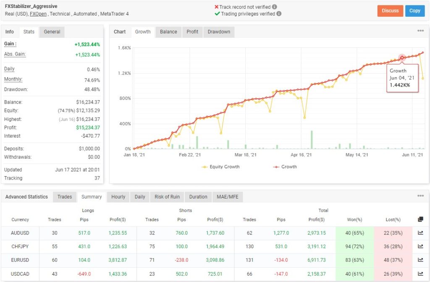
Task: Click the FXStabilizer_Aggressive title
Action: tap(31, 6)
